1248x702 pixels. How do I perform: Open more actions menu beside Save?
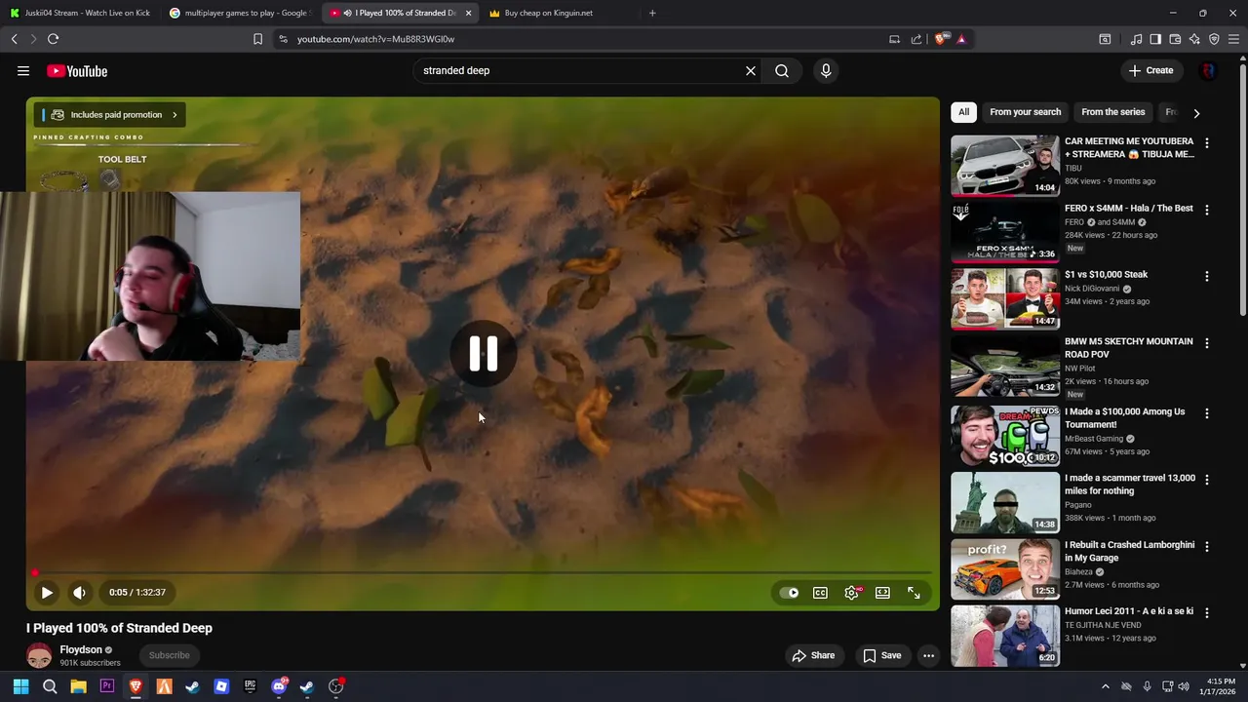coord(928,655)
